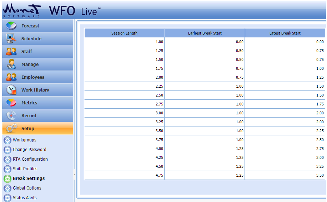Sort by Session Length column header
Image resolution: width=327 pixels, height=202 pixels.
[124, 33]
